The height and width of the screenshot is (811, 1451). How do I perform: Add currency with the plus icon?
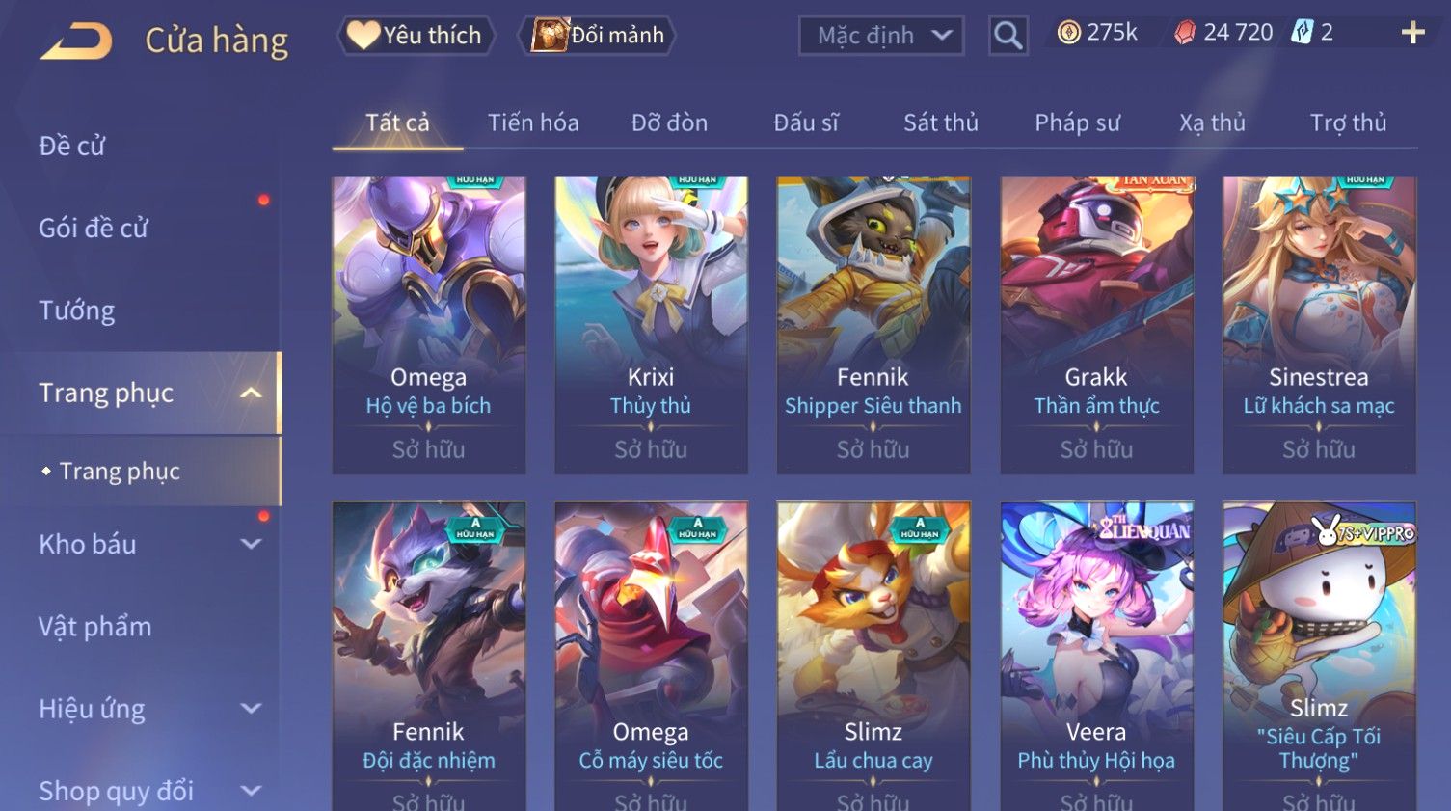point(1412,33)
